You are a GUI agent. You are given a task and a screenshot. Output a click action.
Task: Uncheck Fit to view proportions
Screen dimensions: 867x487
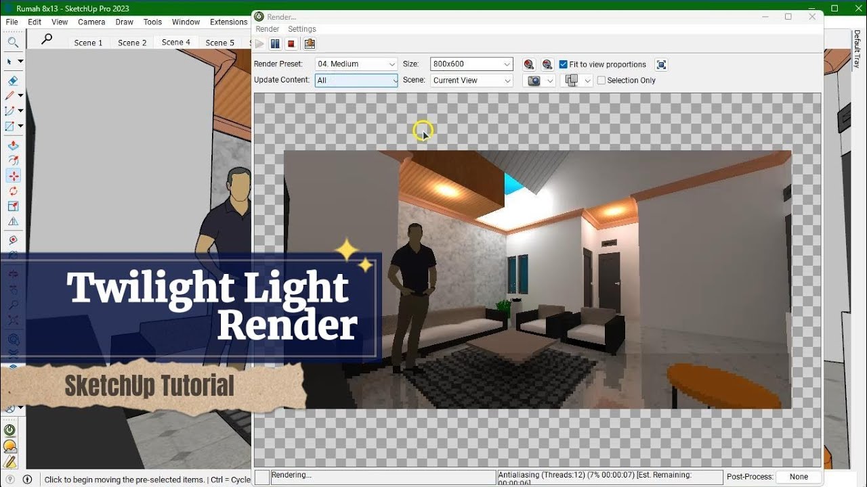click(x=563, y=64)
